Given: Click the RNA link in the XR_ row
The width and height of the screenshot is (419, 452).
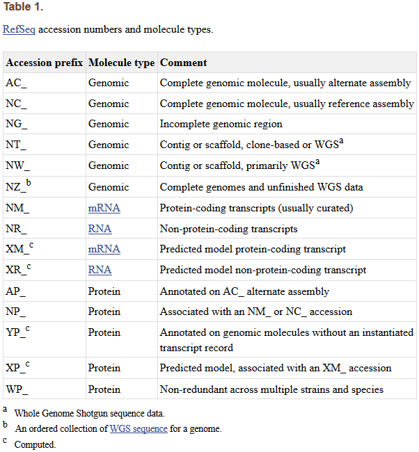Looking at the screenshot, I should pos(100,270).
